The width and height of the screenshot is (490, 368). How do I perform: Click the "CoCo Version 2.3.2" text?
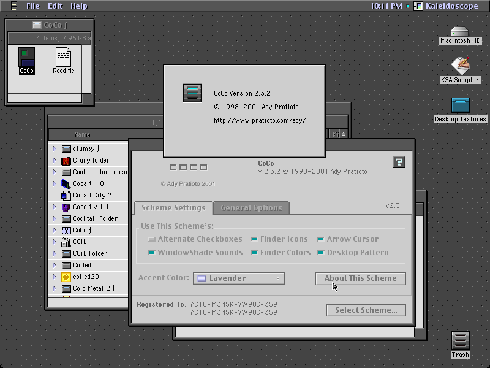coord(242,93)
